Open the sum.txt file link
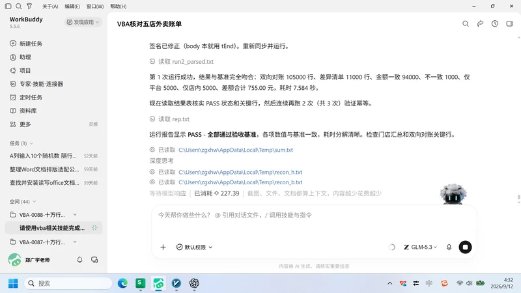This screenshot has height=293, width=521. [236, 150]
